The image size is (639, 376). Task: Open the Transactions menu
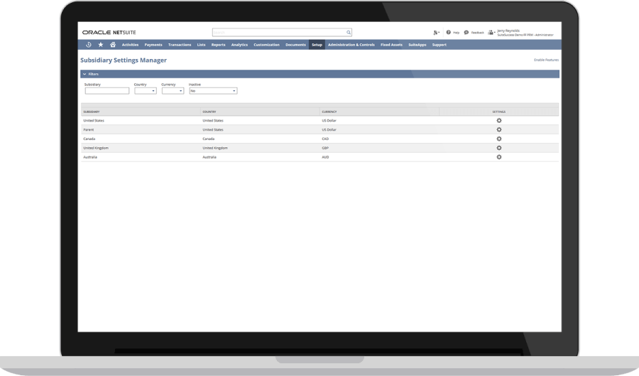(x=180, y=45)
